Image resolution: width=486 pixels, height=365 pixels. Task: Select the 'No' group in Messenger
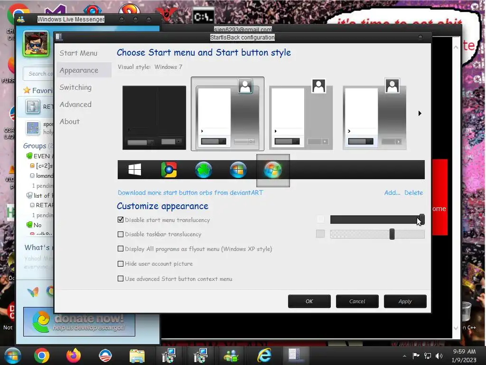point(34,225)
